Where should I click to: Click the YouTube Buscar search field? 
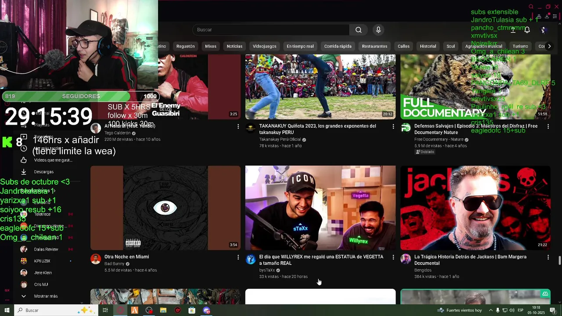271,30
